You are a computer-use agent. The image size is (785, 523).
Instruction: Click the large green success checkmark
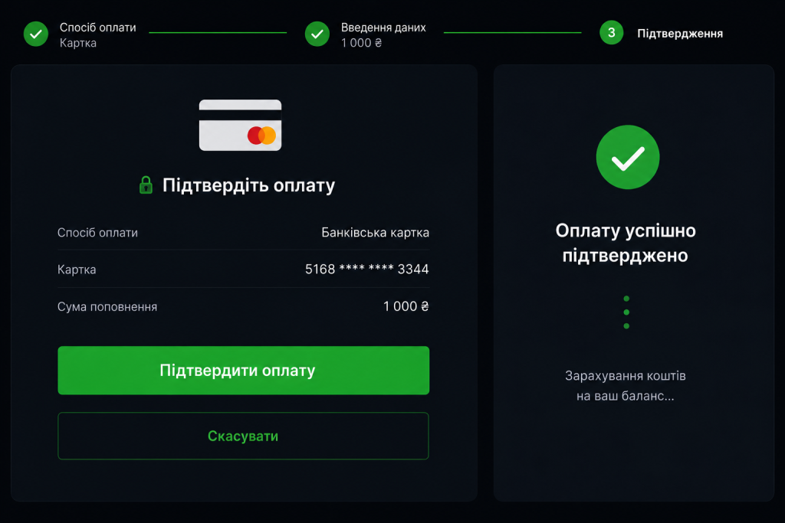coord(628,157)
